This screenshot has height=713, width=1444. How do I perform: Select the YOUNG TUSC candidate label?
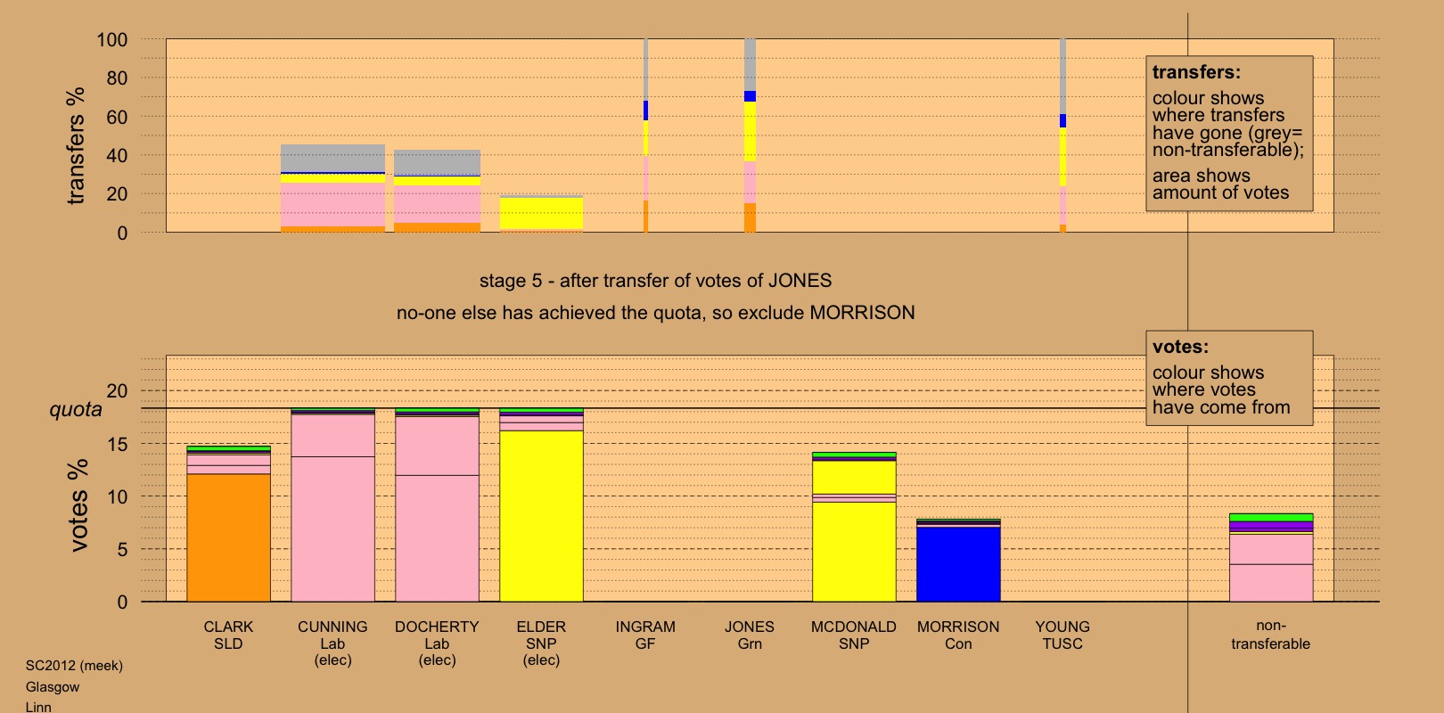(1062, 635)
